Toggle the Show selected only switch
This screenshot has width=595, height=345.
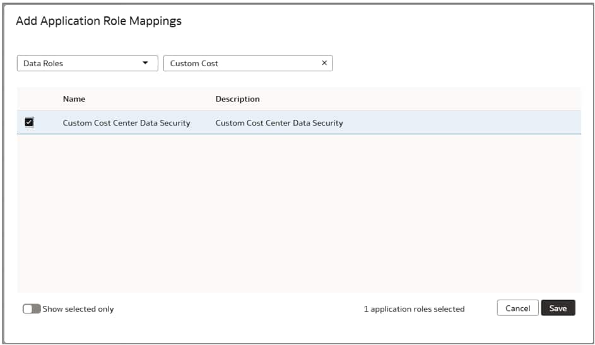[32, 308]
